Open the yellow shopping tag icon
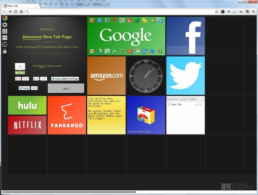 pyautogui.click(x=144, y=20)
